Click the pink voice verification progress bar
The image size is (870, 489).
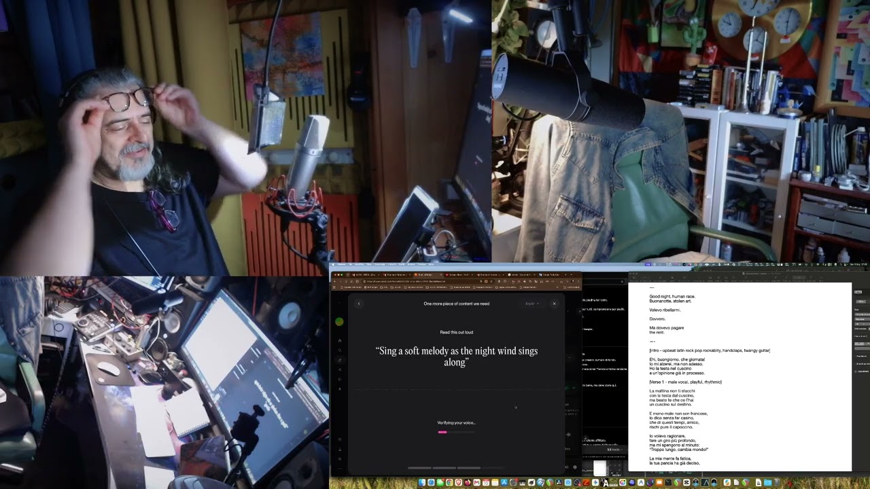point(442,432)
